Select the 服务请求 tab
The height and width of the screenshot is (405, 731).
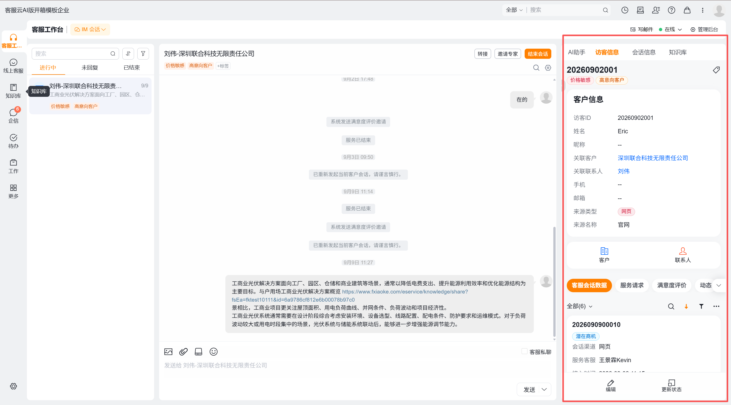632,285
